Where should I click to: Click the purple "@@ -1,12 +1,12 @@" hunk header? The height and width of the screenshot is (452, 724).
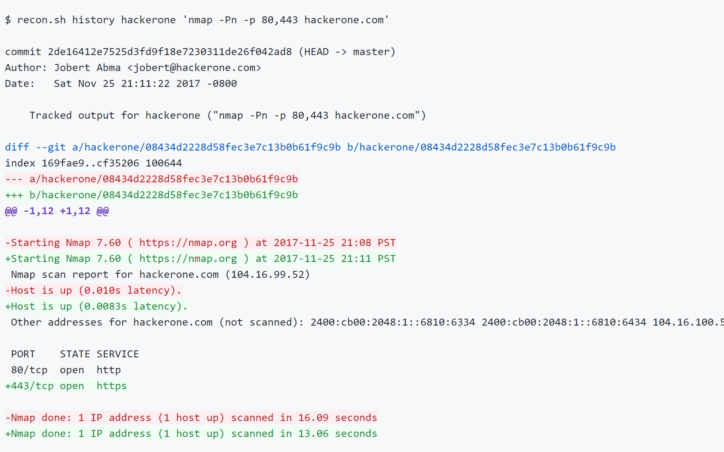coord(57,211)
